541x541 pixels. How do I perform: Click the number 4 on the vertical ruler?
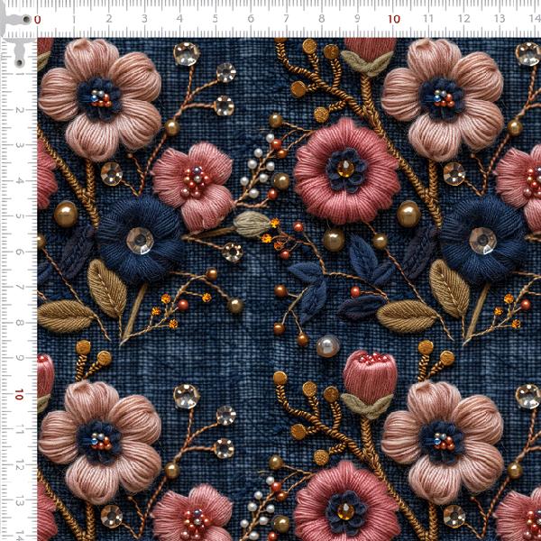pos(20,181)
